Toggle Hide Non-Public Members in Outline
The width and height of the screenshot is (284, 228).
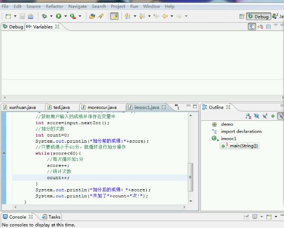tap(273, 116)
